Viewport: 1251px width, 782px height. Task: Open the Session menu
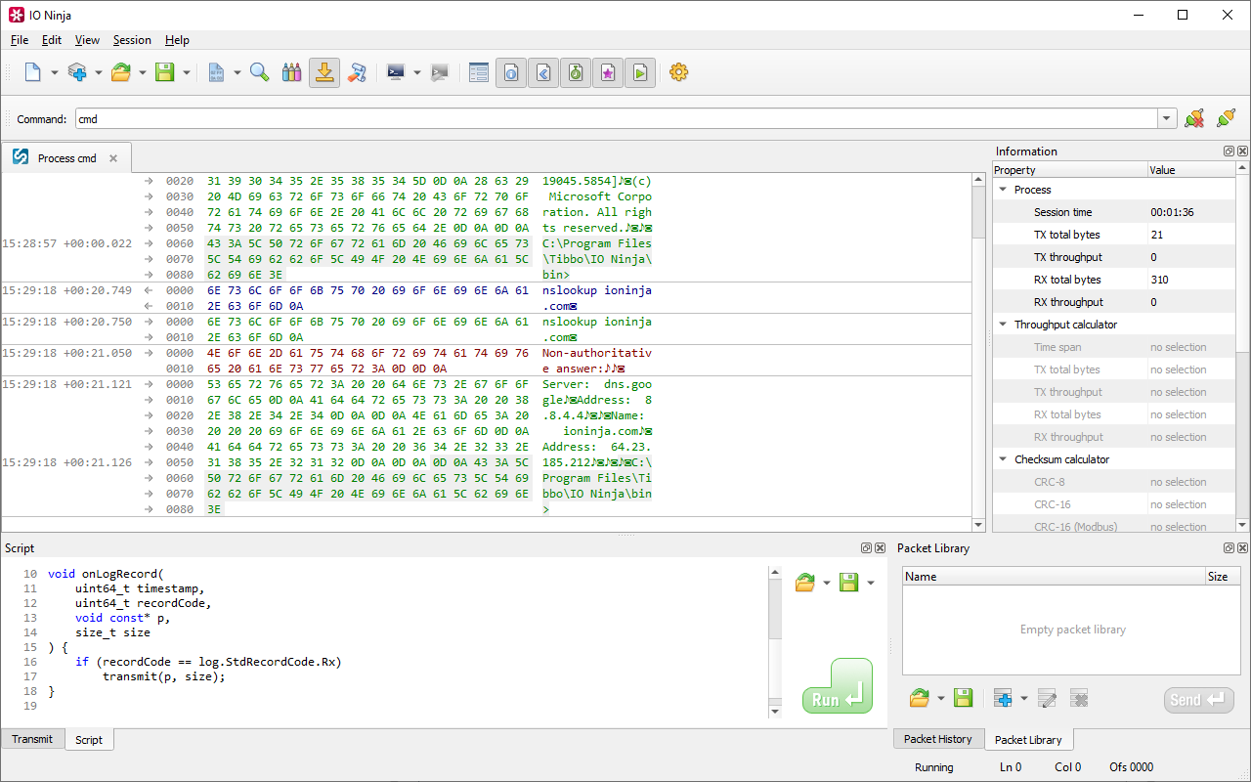[x=132, y=40]
